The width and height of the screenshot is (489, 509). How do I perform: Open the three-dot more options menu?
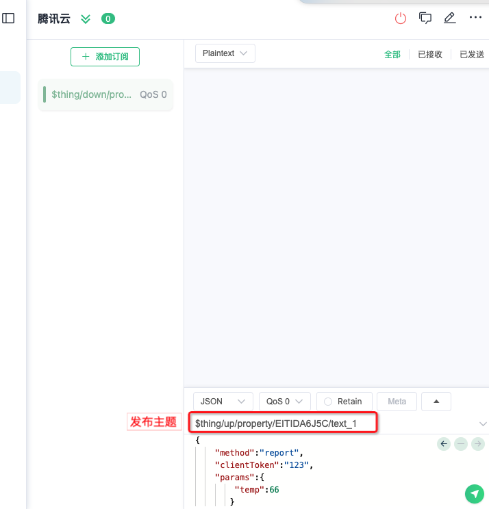(x=475, y=18)
